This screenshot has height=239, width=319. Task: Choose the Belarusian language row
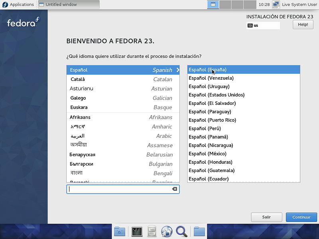123,155
